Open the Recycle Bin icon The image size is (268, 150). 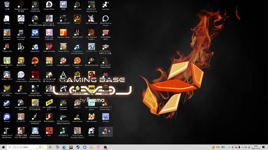[x=7, y=5]
